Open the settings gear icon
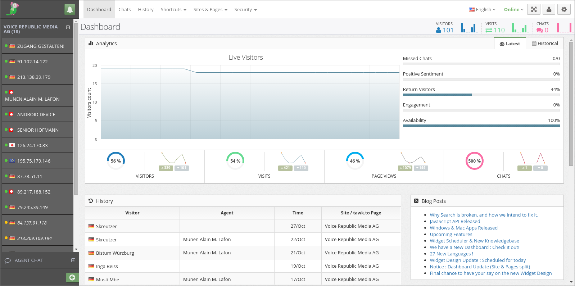 tap(564, 9)
